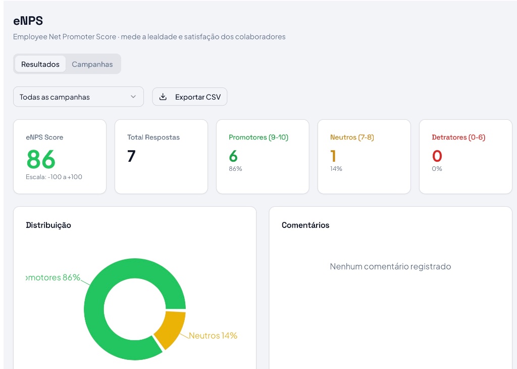
Task: Click the Escala: -100 a +100 text
Action: pos(54,177)
